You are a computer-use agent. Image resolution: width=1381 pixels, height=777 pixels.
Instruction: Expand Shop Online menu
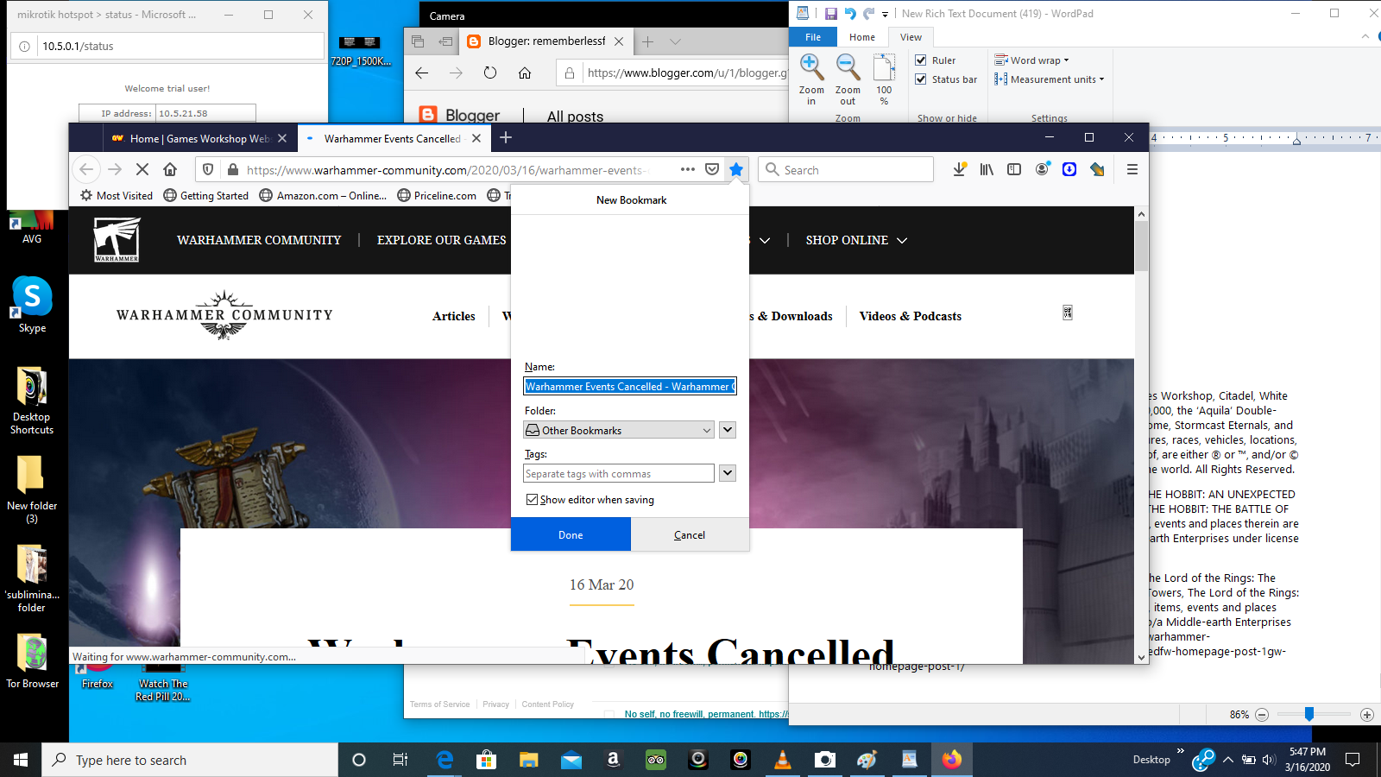(x=856, y=240)
